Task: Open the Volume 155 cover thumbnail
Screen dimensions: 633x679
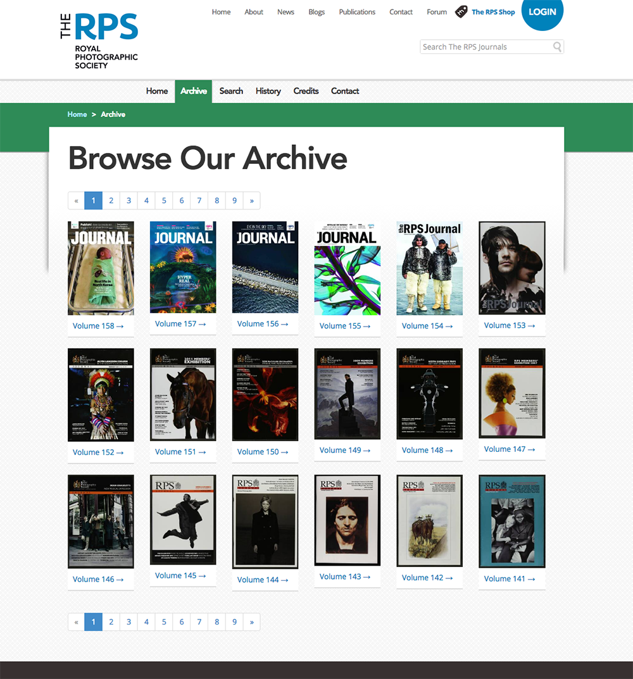Action: tap(348, 268)
